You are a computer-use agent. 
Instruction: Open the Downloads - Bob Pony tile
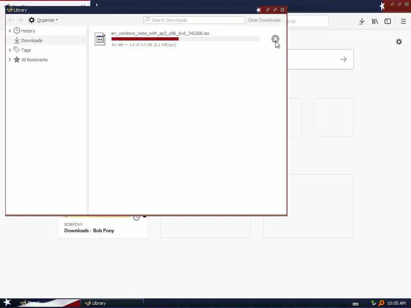point(103,227)
